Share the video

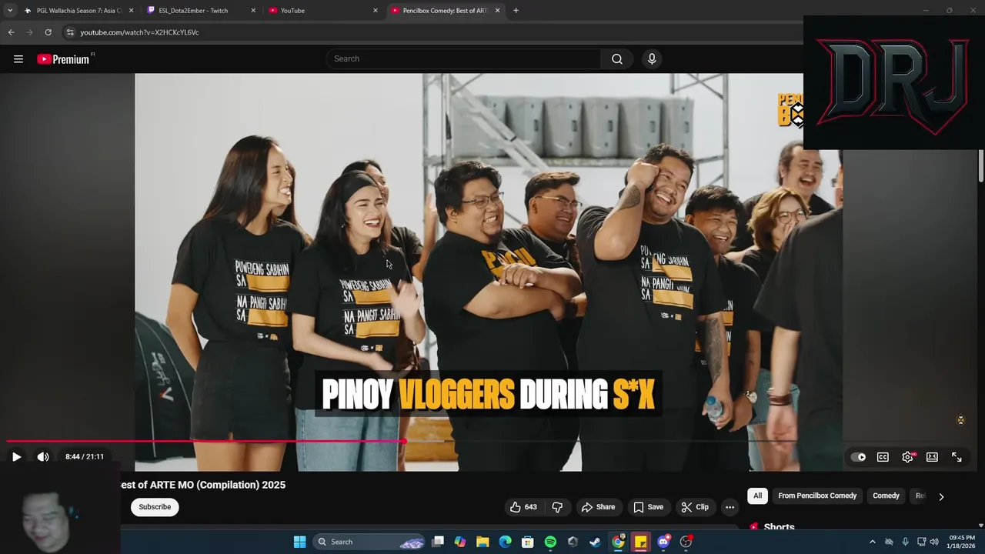(x=598, y=507)
